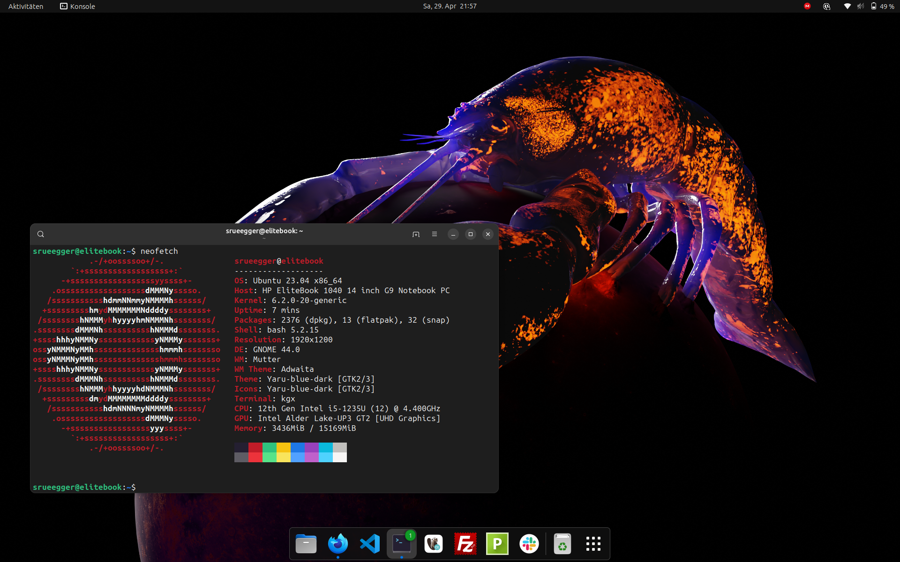Open the terminal hamburger menu

(x=435, y=234)
